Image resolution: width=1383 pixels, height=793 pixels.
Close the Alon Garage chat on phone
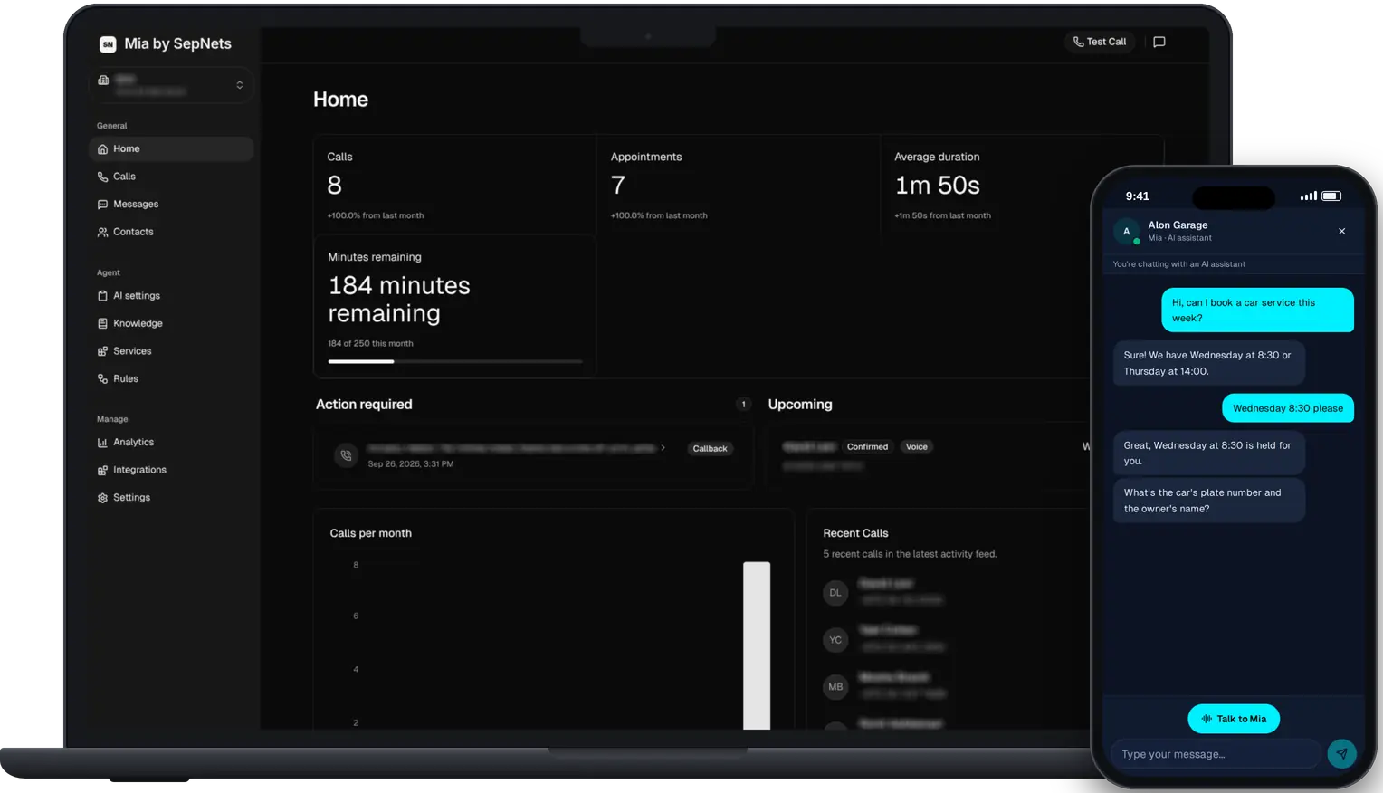pos(1341,231)
